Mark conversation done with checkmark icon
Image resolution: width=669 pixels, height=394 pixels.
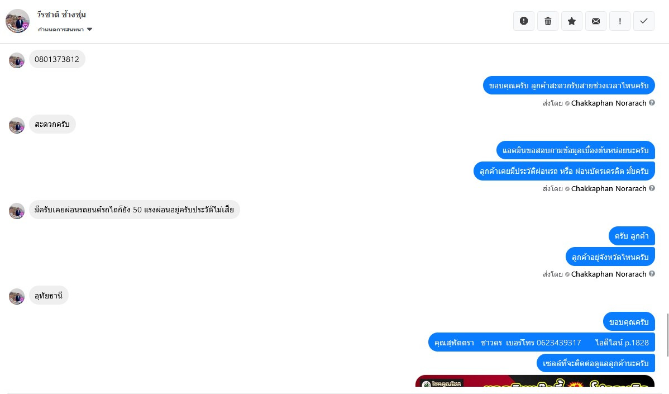pos(644,21)
